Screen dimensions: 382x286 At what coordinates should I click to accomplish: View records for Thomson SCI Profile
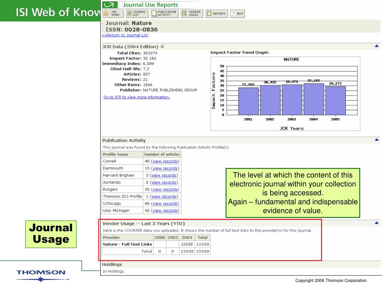coord(164,197)
